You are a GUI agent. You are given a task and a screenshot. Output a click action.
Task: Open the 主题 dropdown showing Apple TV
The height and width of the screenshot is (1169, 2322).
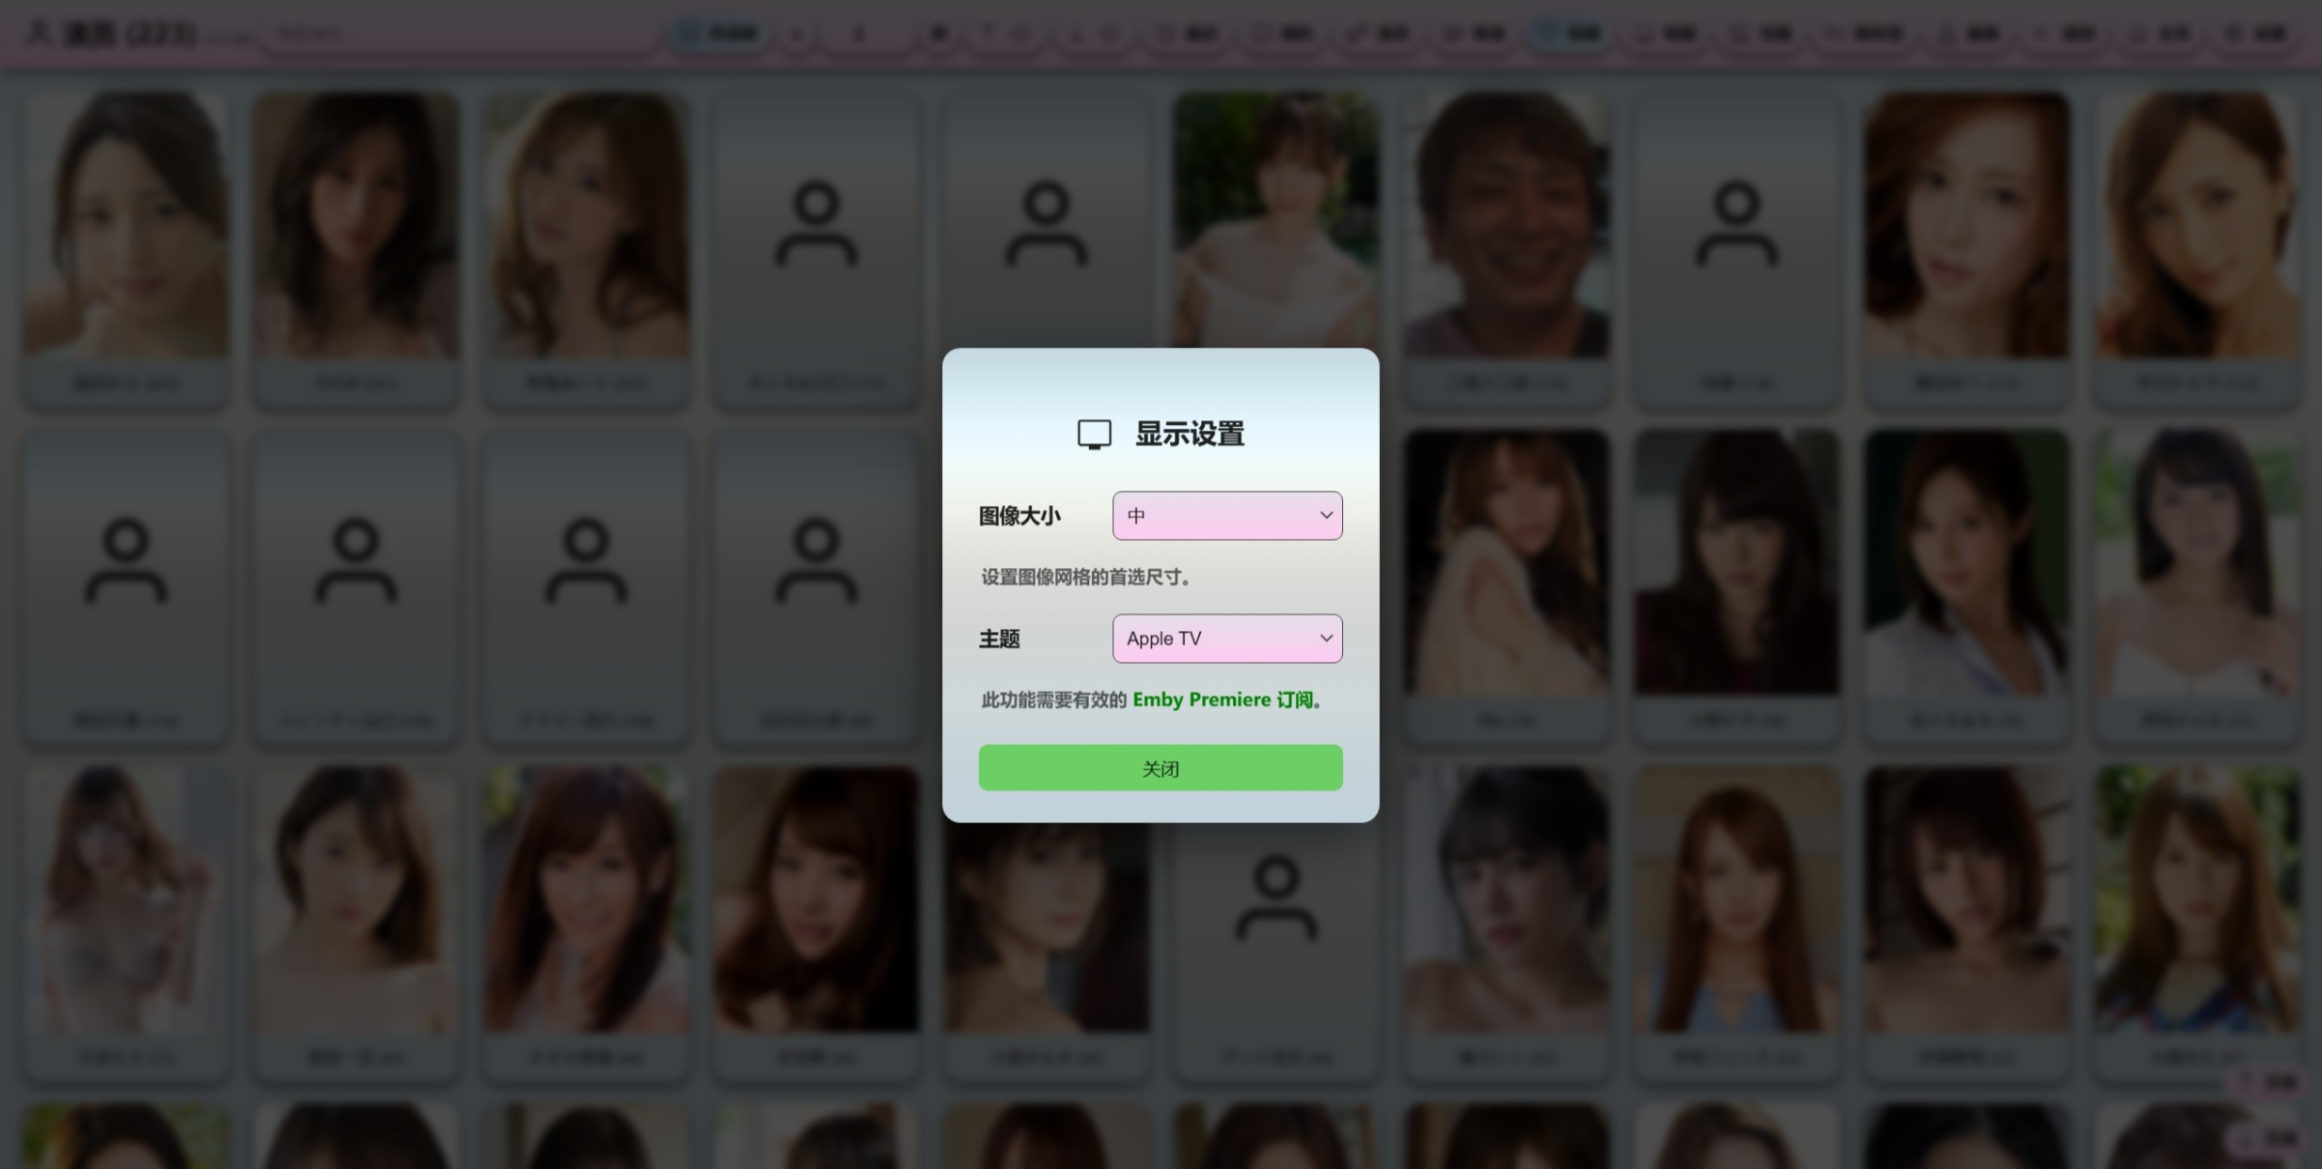[1227, 639]
